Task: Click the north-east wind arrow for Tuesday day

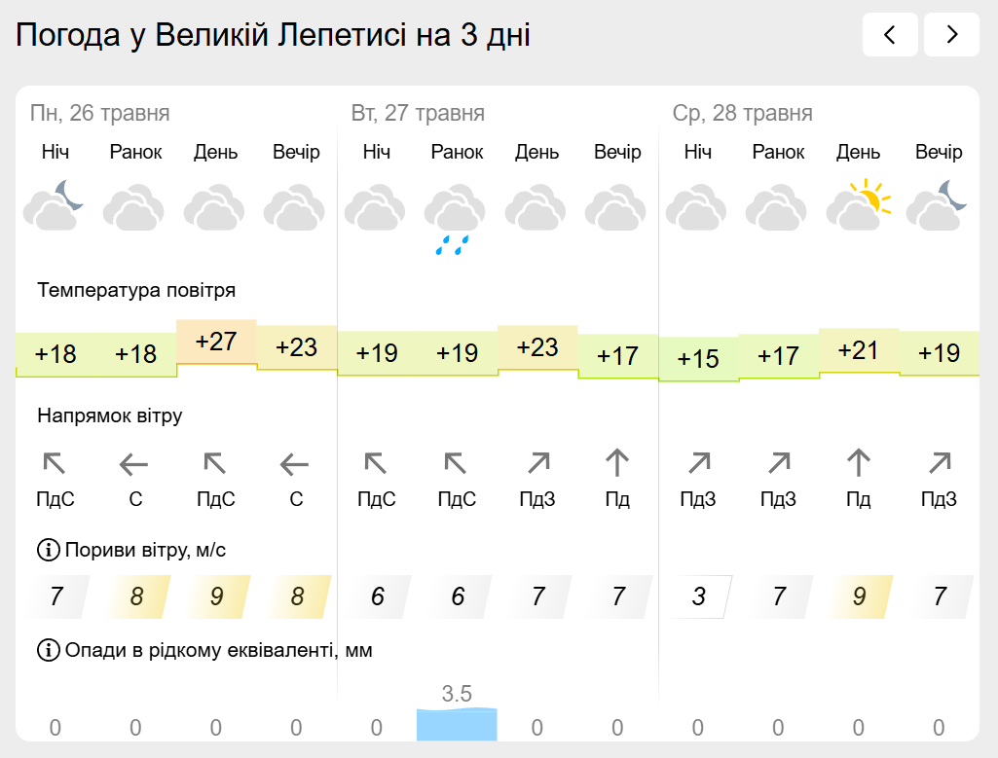Action: (538, 463)
